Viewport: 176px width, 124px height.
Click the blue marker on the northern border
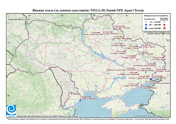click(115, 29)
